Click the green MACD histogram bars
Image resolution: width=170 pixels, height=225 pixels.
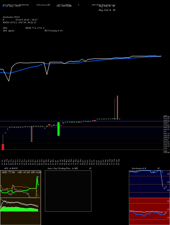pyautogui.click(x=19, y=209)
